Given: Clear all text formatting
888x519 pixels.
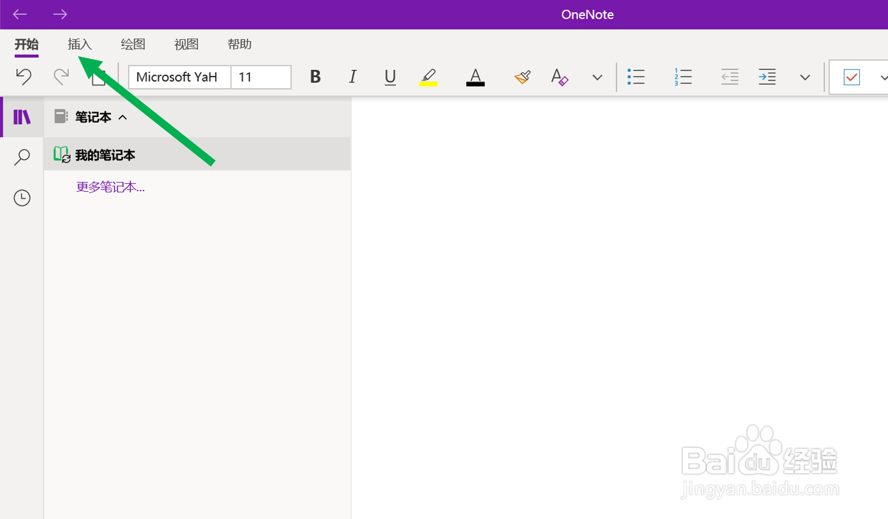Looking at the screenshot, I should pyautogui.click(x=559, y=77).
